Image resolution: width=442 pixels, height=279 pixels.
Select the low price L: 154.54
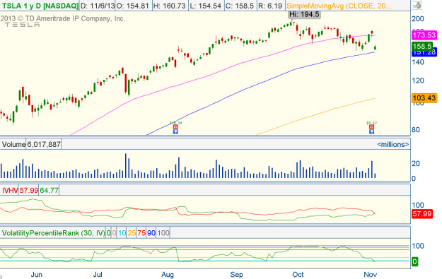205,6
